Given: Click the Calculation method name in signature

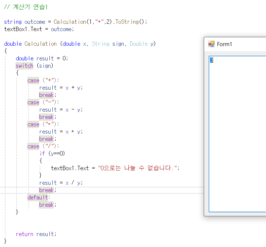Looking at the screenshot, I should click(41, 44).
